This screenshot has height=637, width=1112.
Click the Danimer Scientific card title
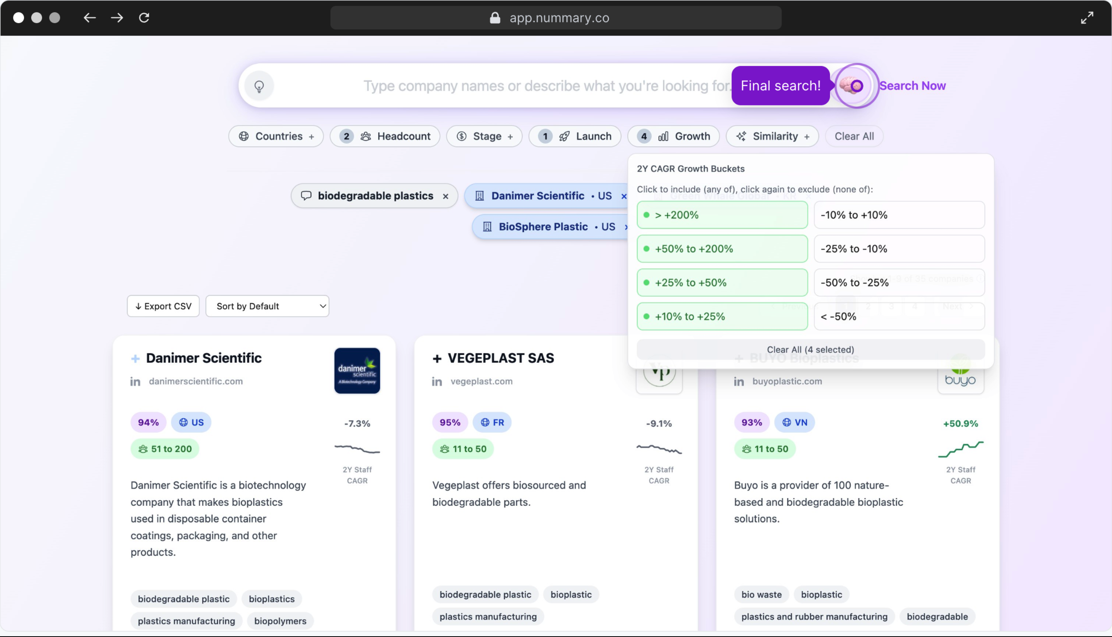(x=204, y=358)
